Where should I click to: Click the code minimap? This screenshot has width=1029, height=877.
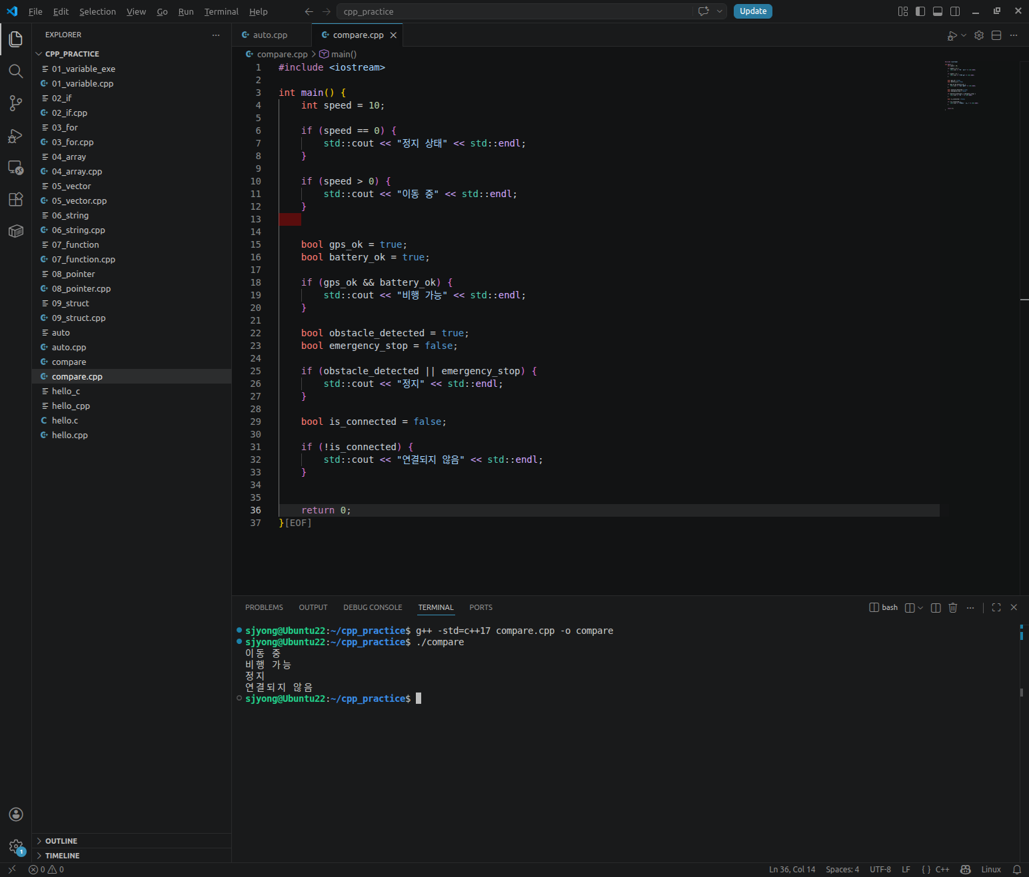(961, 85)
